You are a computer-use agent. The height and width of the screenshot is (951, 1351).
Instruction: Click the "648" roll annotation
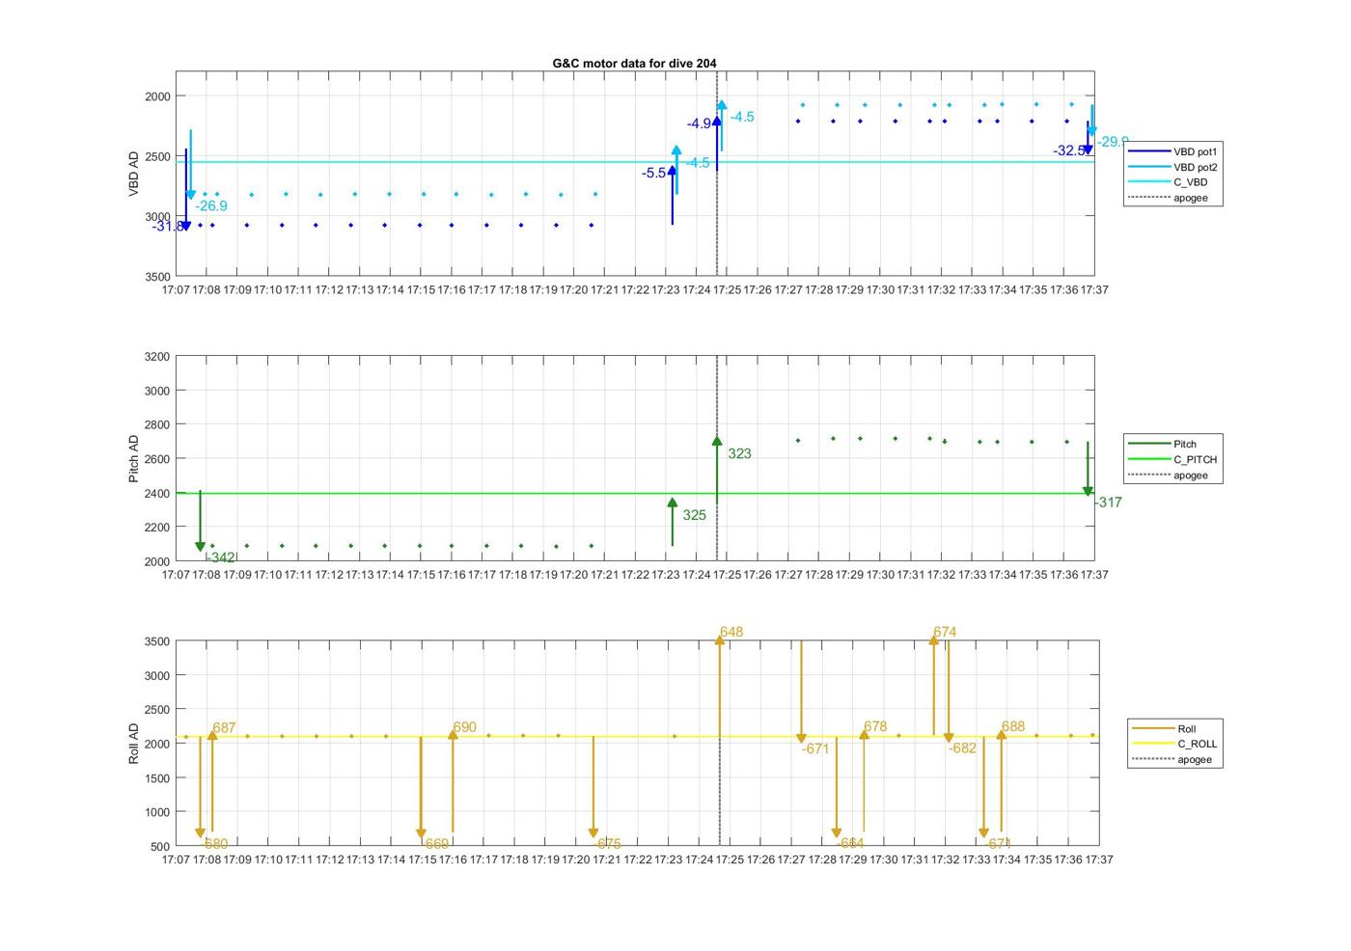pos(731,632)
